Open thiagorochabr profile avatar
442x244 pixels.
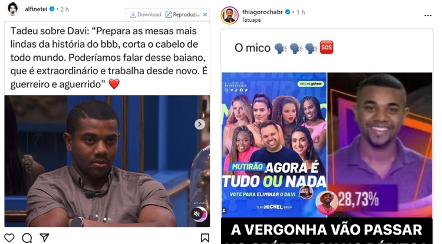point(229,15)
